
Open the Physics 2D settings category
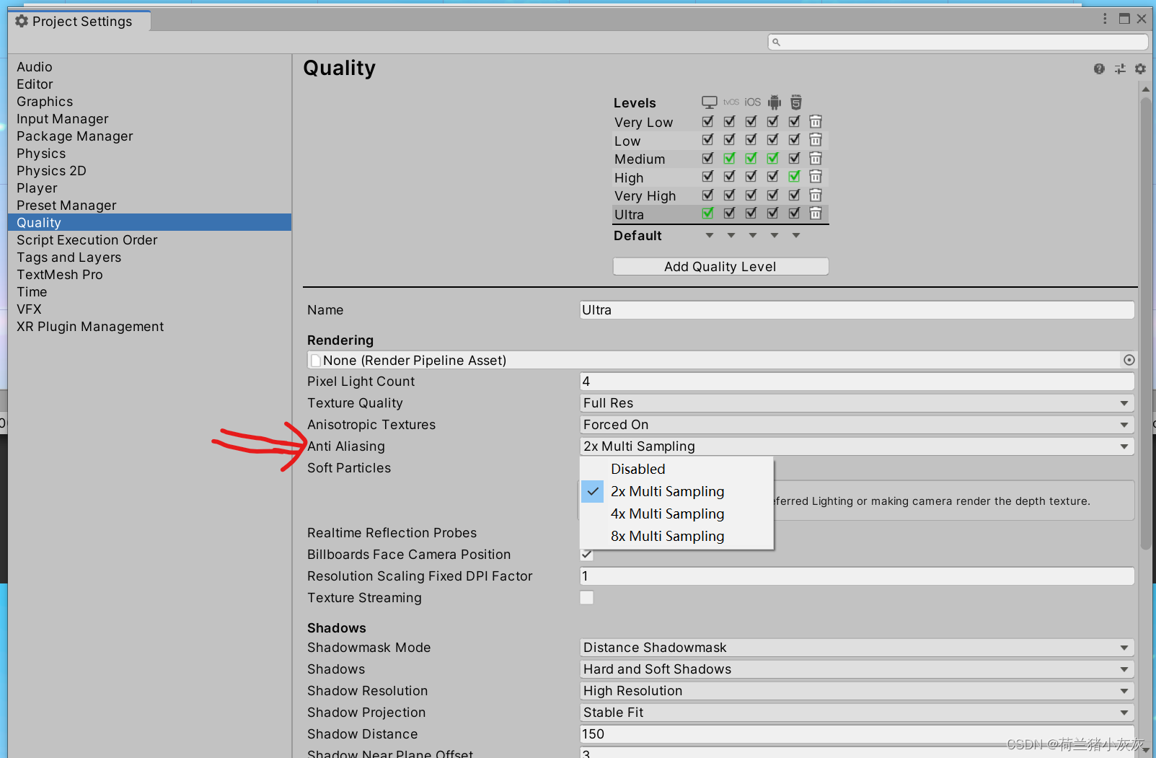(x=51, y=171)
